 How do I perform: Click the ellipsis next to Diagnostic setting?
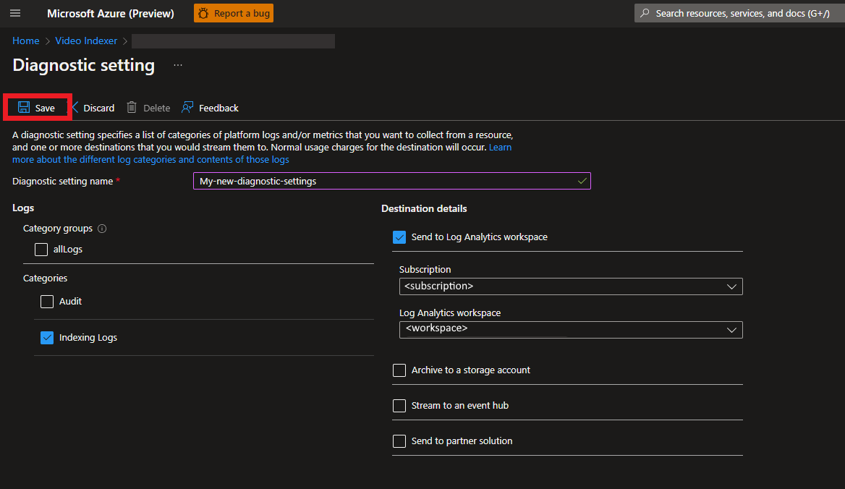[x=178, y=65]
